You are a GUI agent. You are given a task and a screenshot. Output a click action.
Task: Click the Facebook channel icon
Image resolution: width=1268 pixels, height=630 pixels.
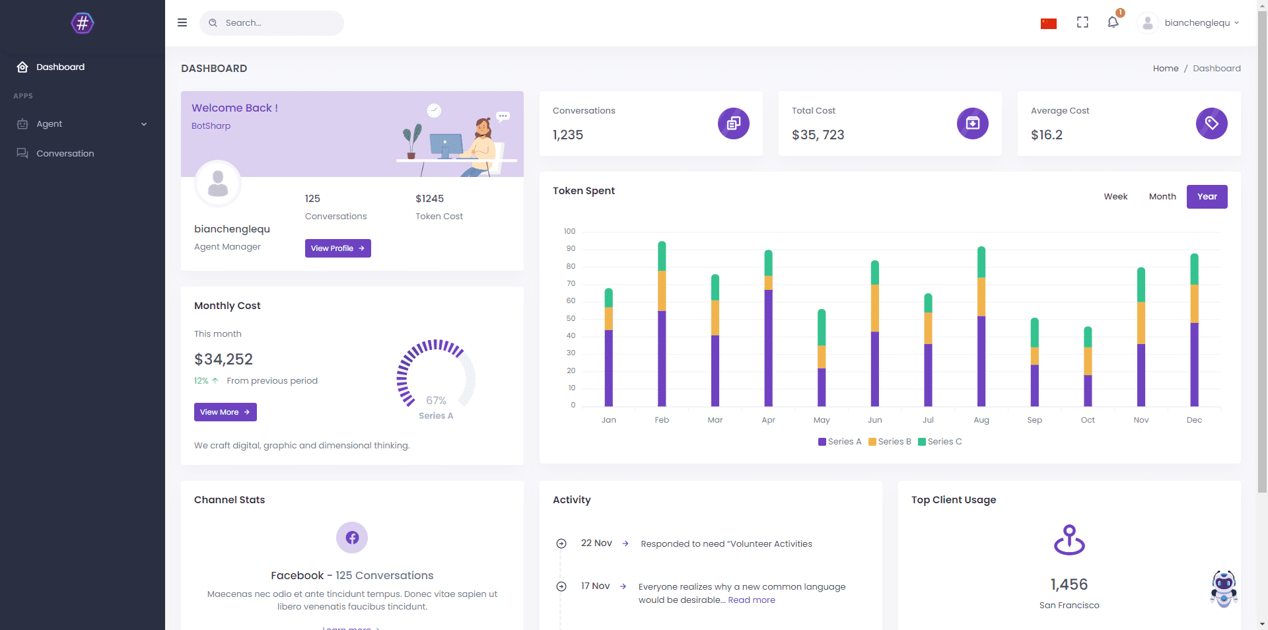[352, 538]
